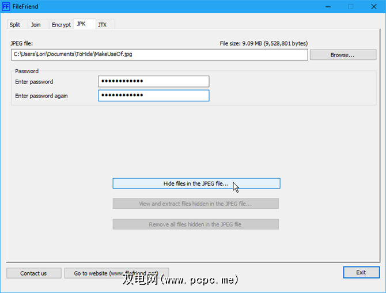This screenshot has height=293, width=386.
Task: Click the JPEG file path field
Action: 159,54
